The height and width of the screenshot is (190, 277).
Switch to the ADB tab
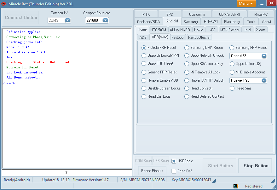tap(143, 37)
